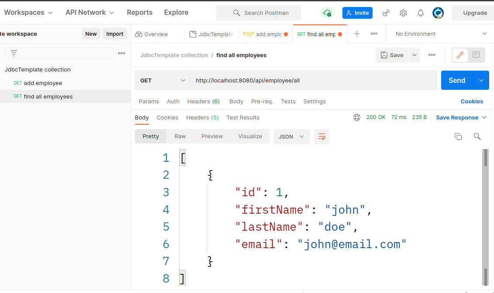
Task: Expand the Workspaces menu
Action: 28,13
